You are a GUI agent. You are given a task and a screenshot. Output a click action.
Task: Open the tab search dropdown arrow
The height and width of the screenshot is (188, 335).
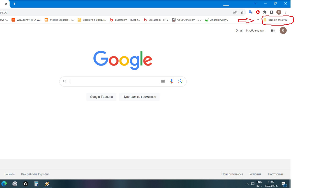(255, 4)
